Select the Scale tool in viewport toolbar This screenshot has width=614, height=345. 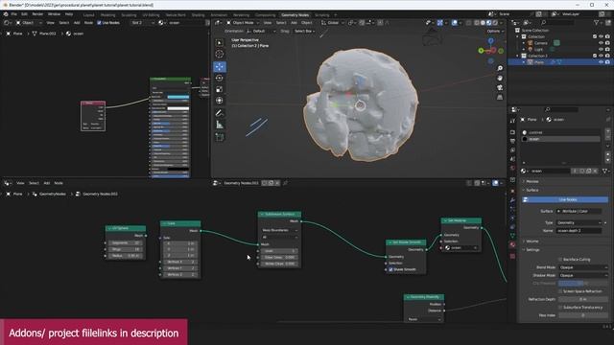click(x=220, y=89)
